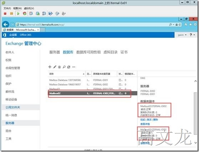Click the address bar search magnifier icon
Screen dimensions: 199x152
(x=170, y=25)
